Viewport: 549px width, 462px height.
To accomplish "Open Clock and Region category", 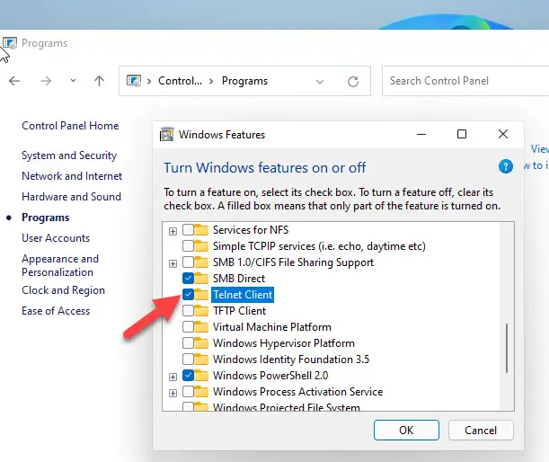I will coord(64,290).
